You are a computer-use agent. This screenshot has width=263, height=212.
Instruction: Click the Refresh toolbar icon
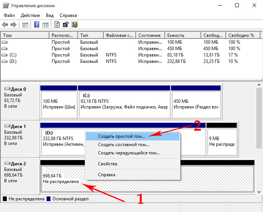tap(57, 24)
